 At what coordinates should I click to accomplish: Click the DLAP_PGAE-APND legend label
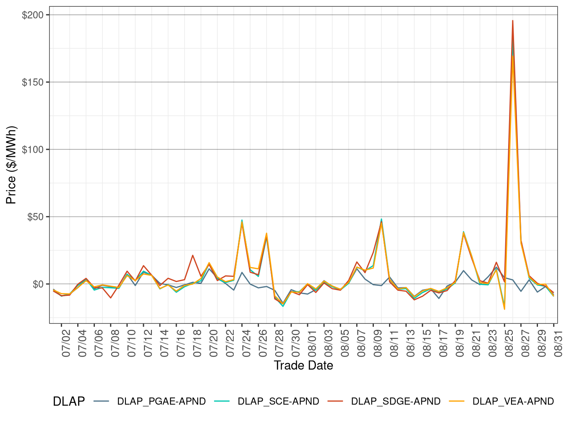tap(162, 401)
